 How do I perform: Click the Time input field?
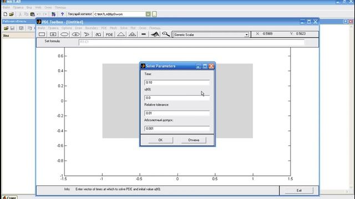tap(177, 82)
